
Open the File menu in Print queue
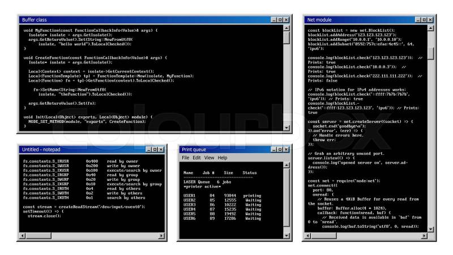[x=185, y=158]
